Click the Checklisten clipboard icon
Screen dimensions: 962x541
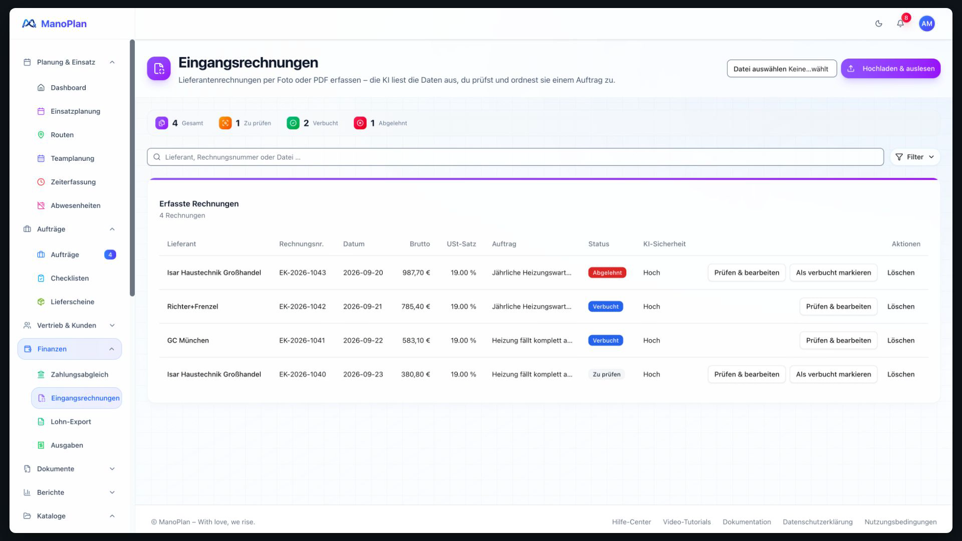click(x=41, y=278)
